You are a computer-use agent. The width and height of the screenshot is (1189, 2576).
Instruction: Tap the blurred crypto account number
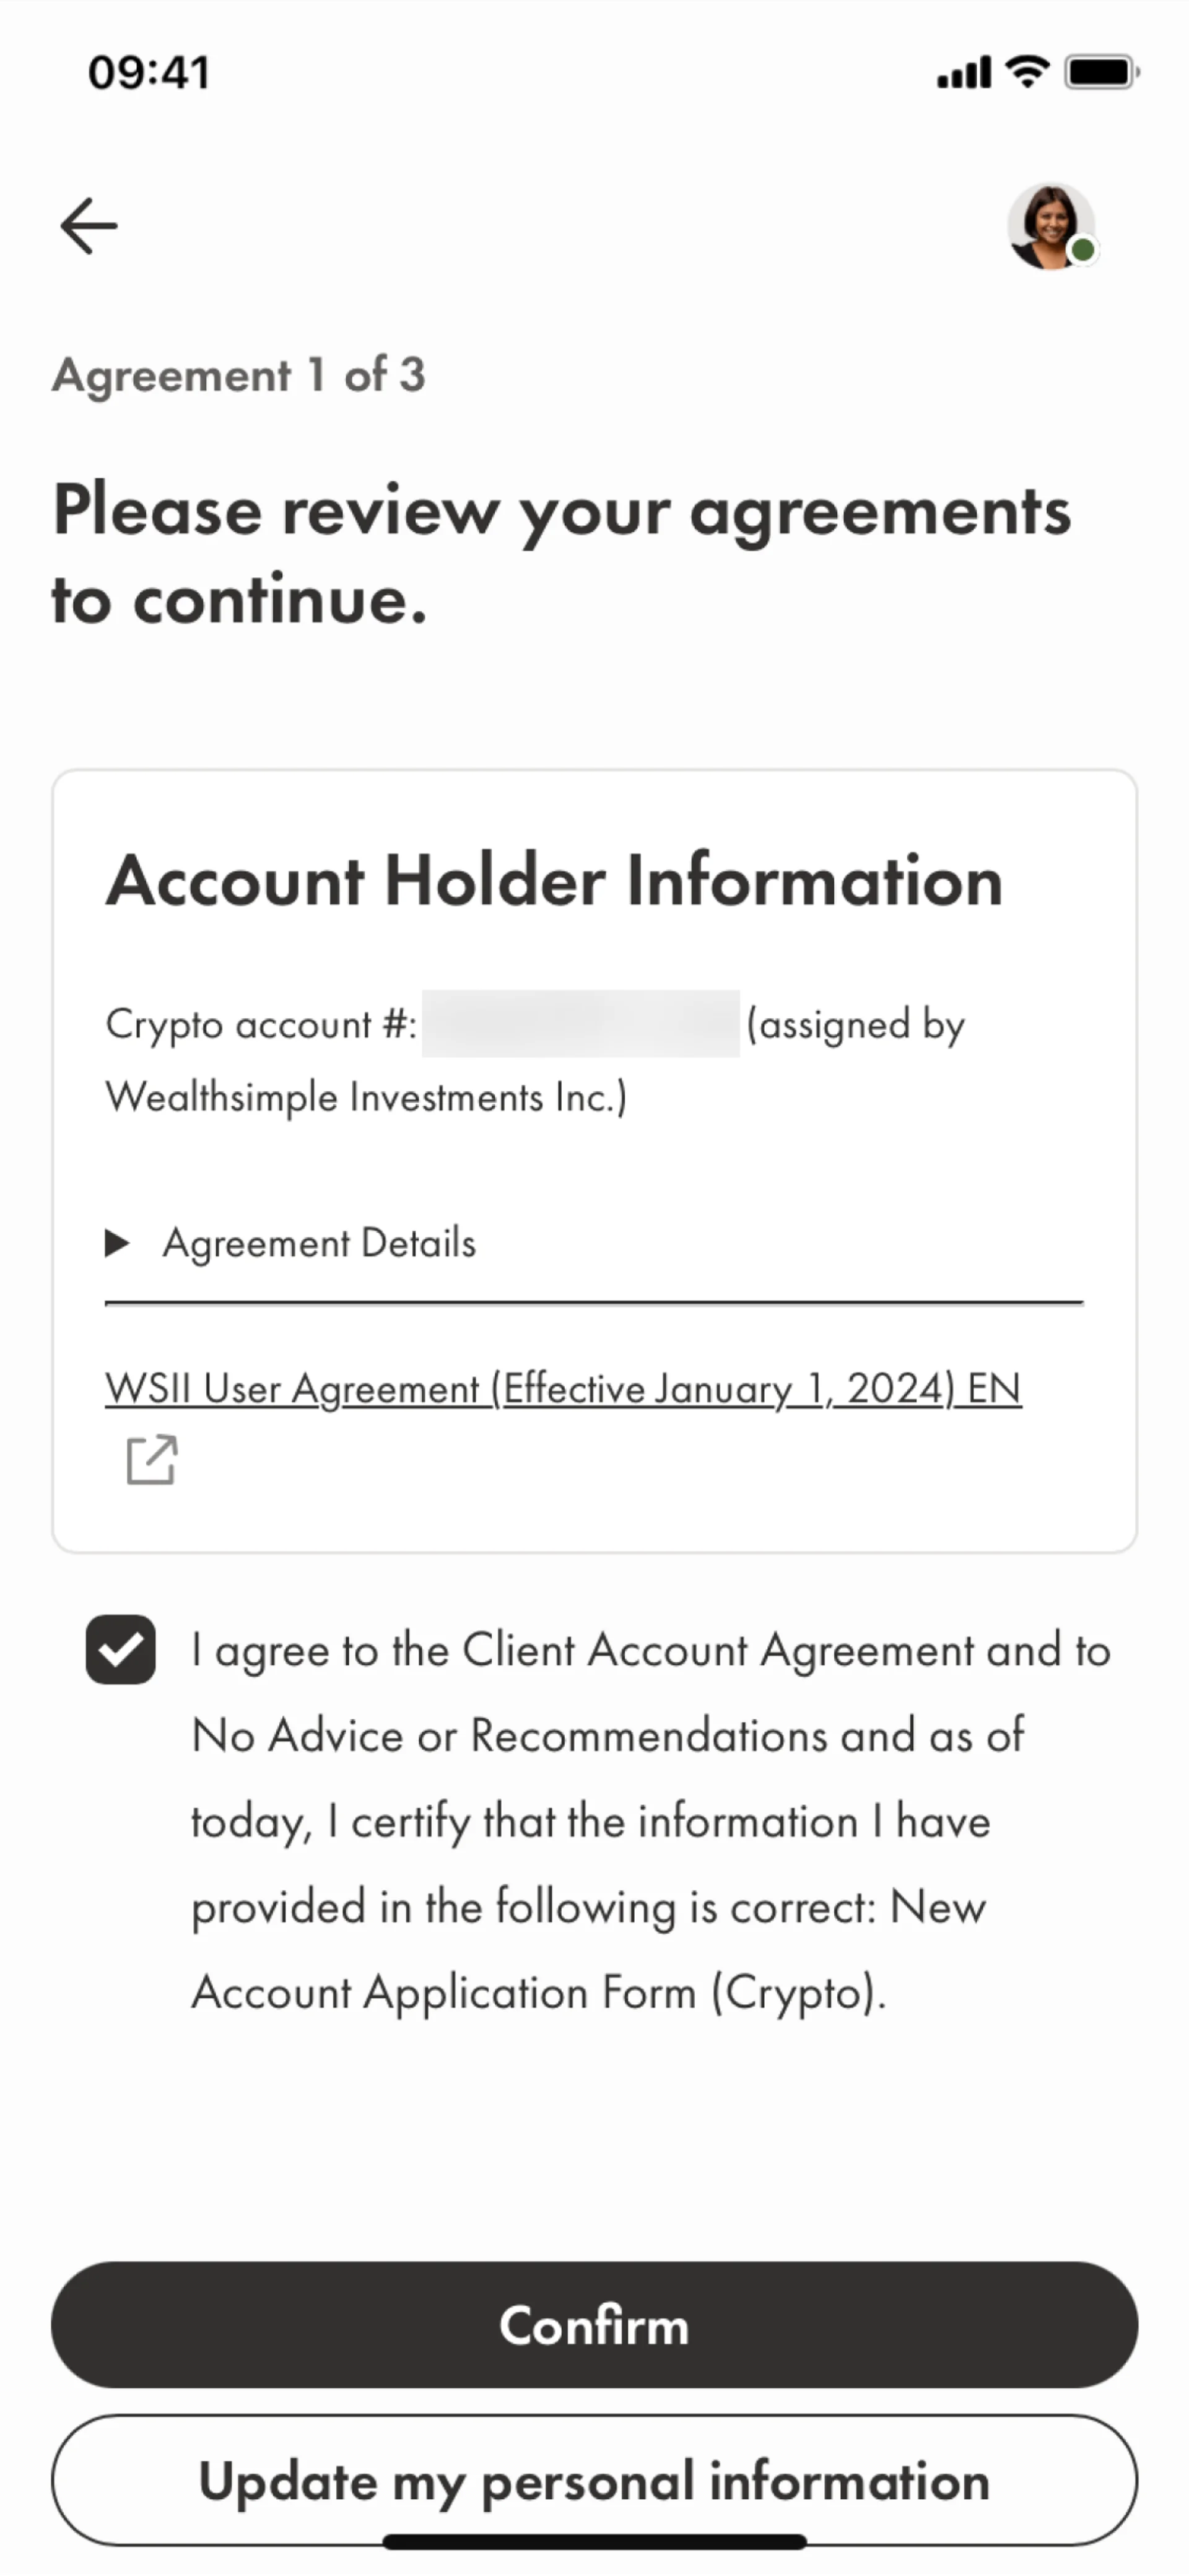[580, 1024]
